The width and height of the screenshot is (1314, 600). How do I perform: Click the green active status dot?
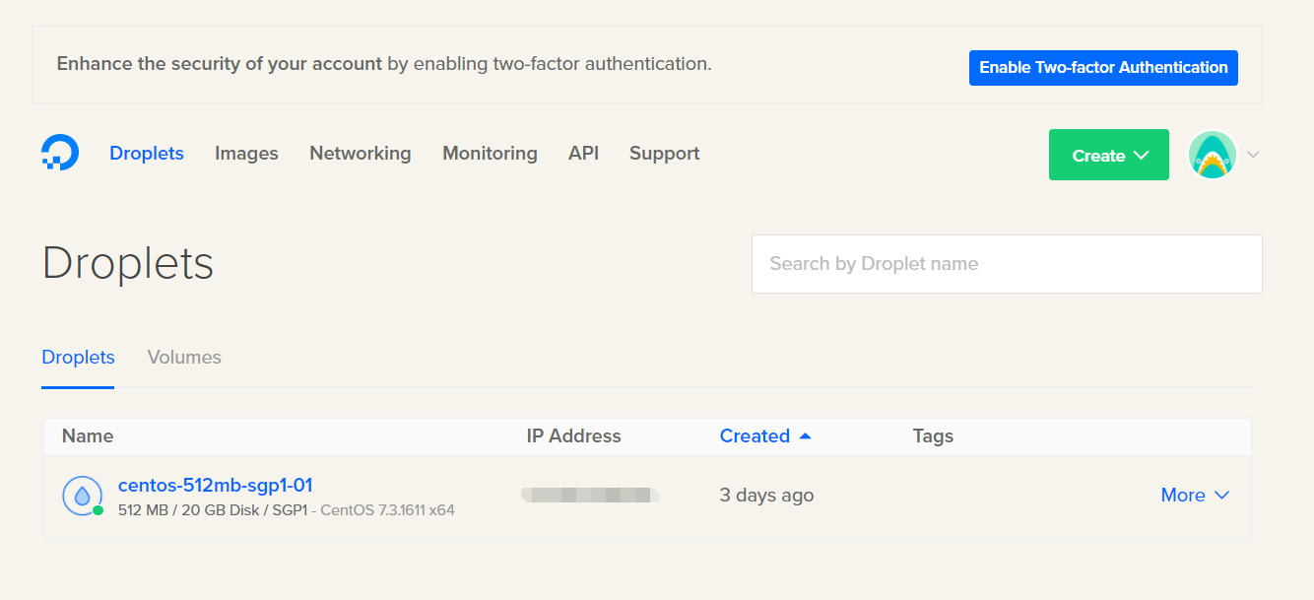tap(99, 510)
